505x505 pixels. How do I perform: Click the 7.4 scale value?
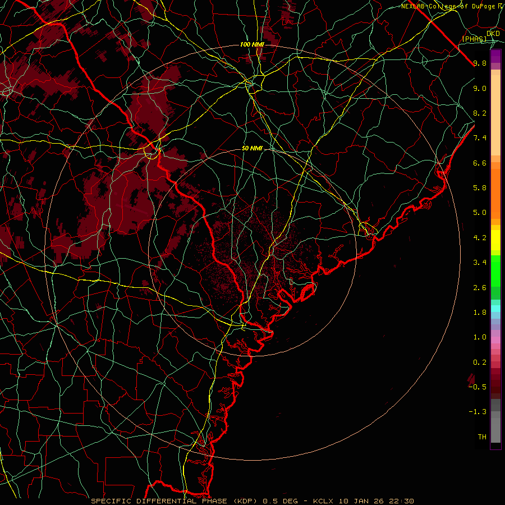[x=480, y=138]
